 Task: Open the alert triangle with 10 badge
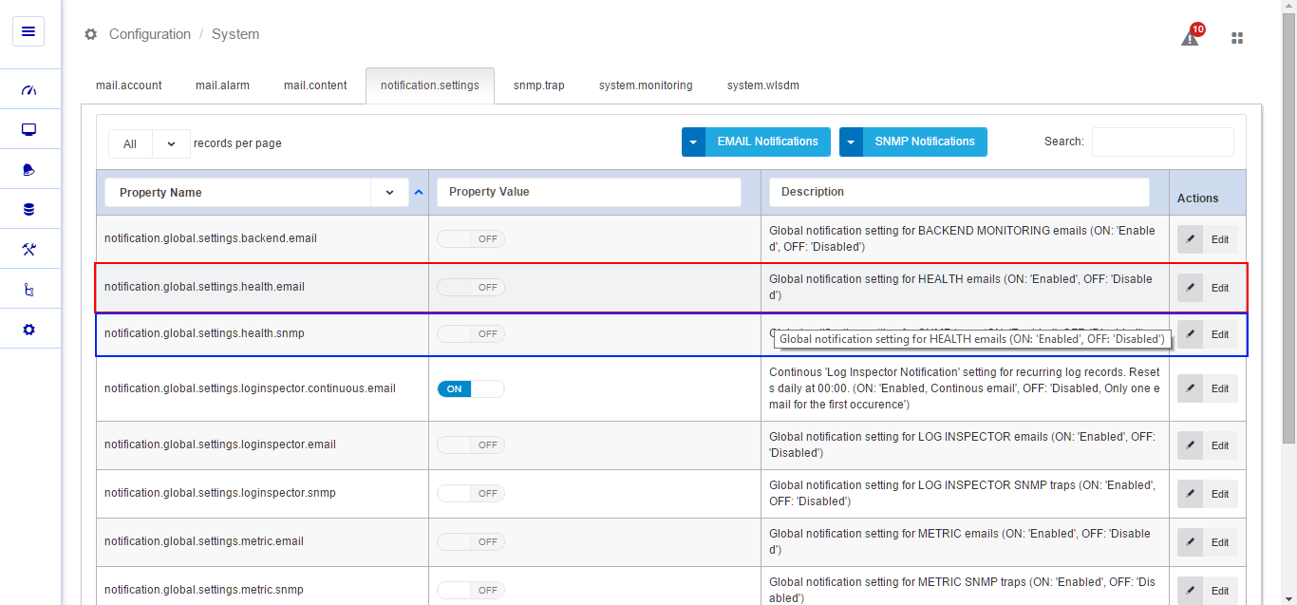(x=1191, y=36)
